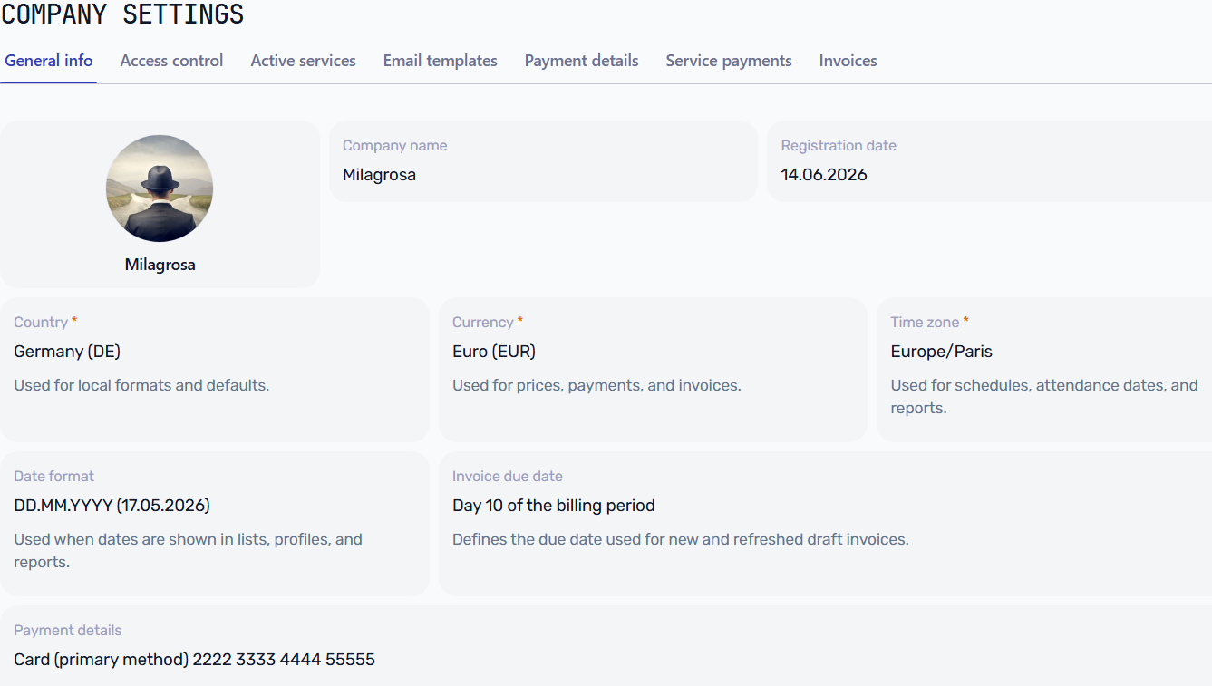
Task: Click the time zone description about schedules and reports
Action: pos(1044,397)
